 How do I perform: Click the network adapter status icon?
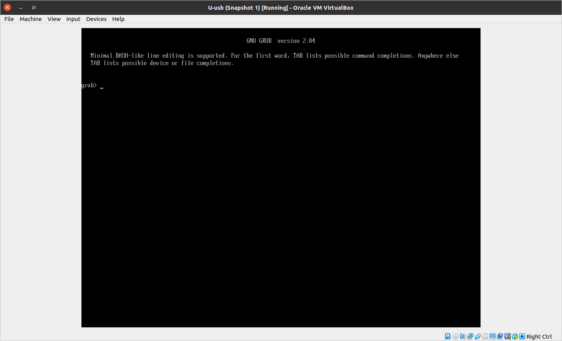coord(470,336)
